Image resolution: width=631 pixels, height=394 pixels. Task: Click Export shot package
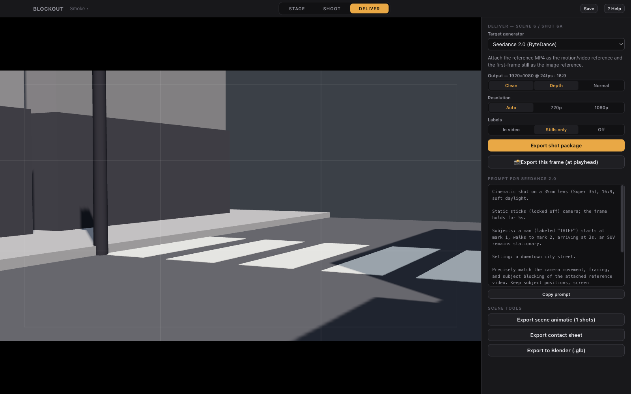coord(556,145)
